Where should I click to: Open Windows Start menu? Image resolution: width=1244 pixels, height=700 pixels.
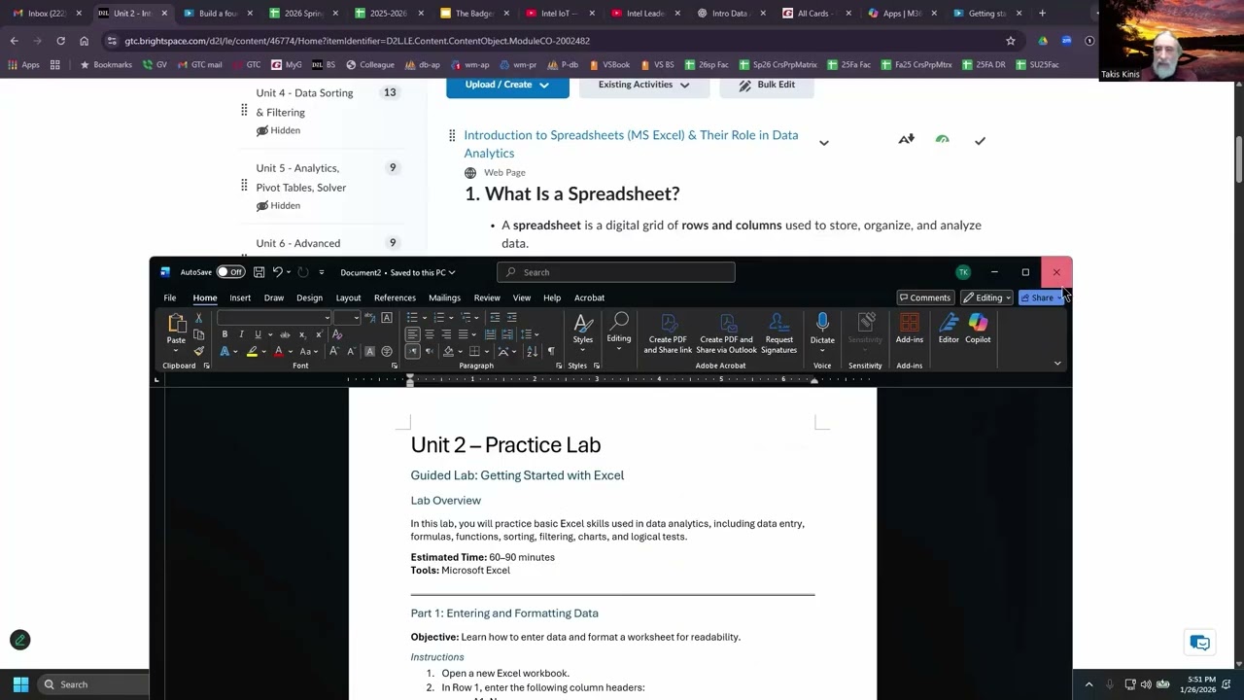click(x=20, y=684)
